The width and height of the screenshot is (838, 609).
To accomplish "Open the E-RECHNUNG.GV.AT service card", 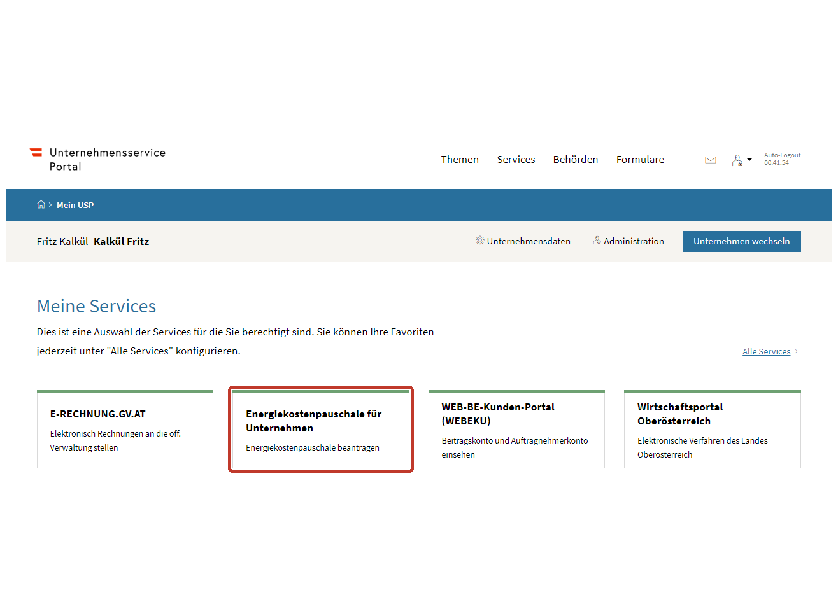I will [125, 430].
